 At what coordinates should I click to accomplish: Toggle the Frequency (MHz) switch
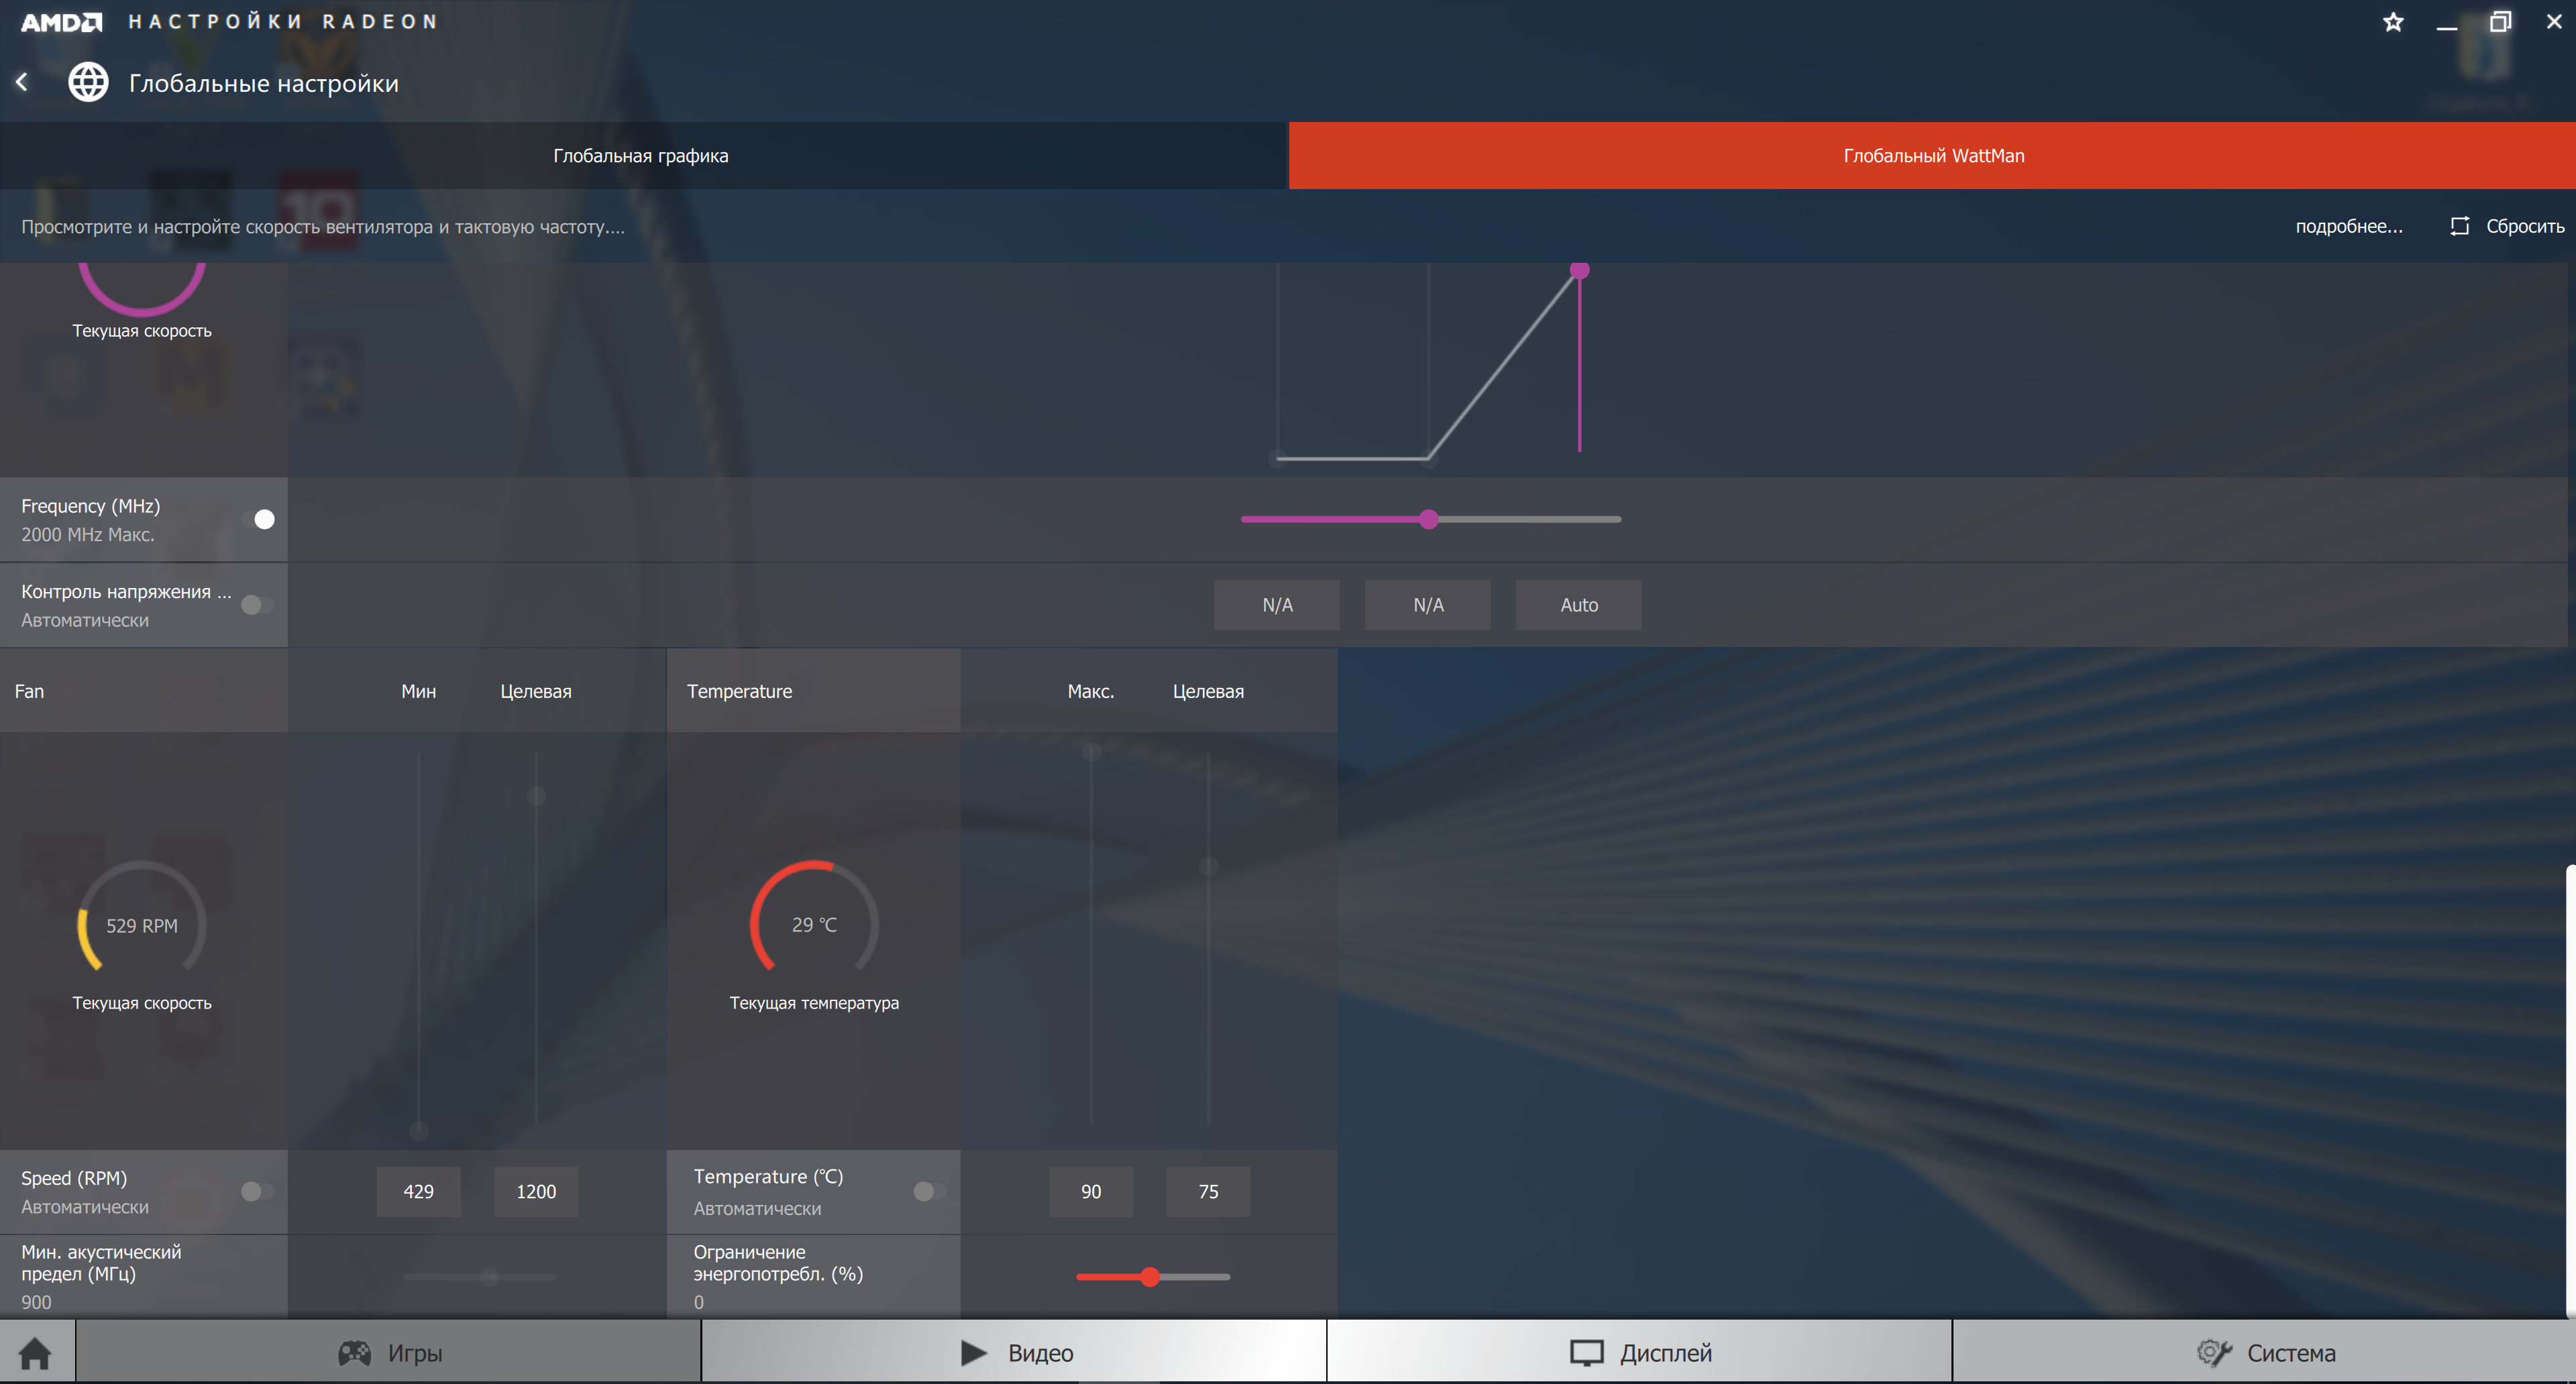pyautogui.click(x=258, y=520)
